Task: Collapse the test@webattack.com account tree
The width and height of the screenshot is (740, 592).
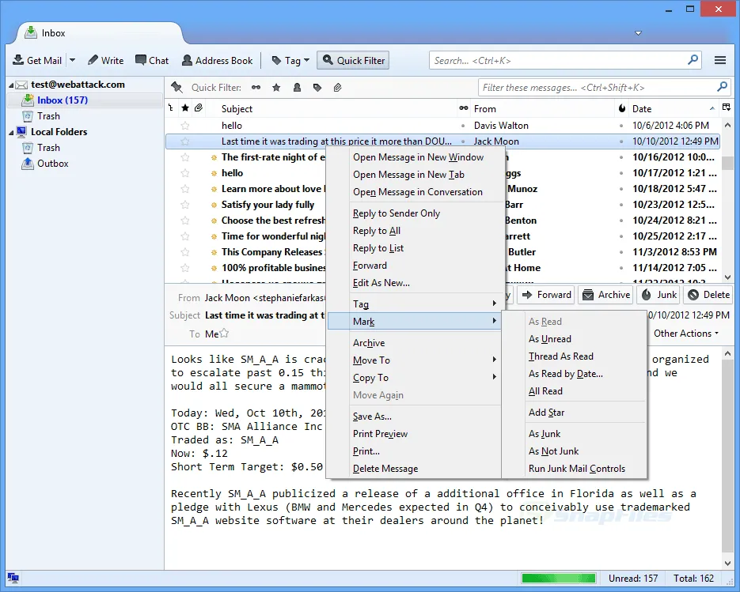Action: [x=11, y=85]
